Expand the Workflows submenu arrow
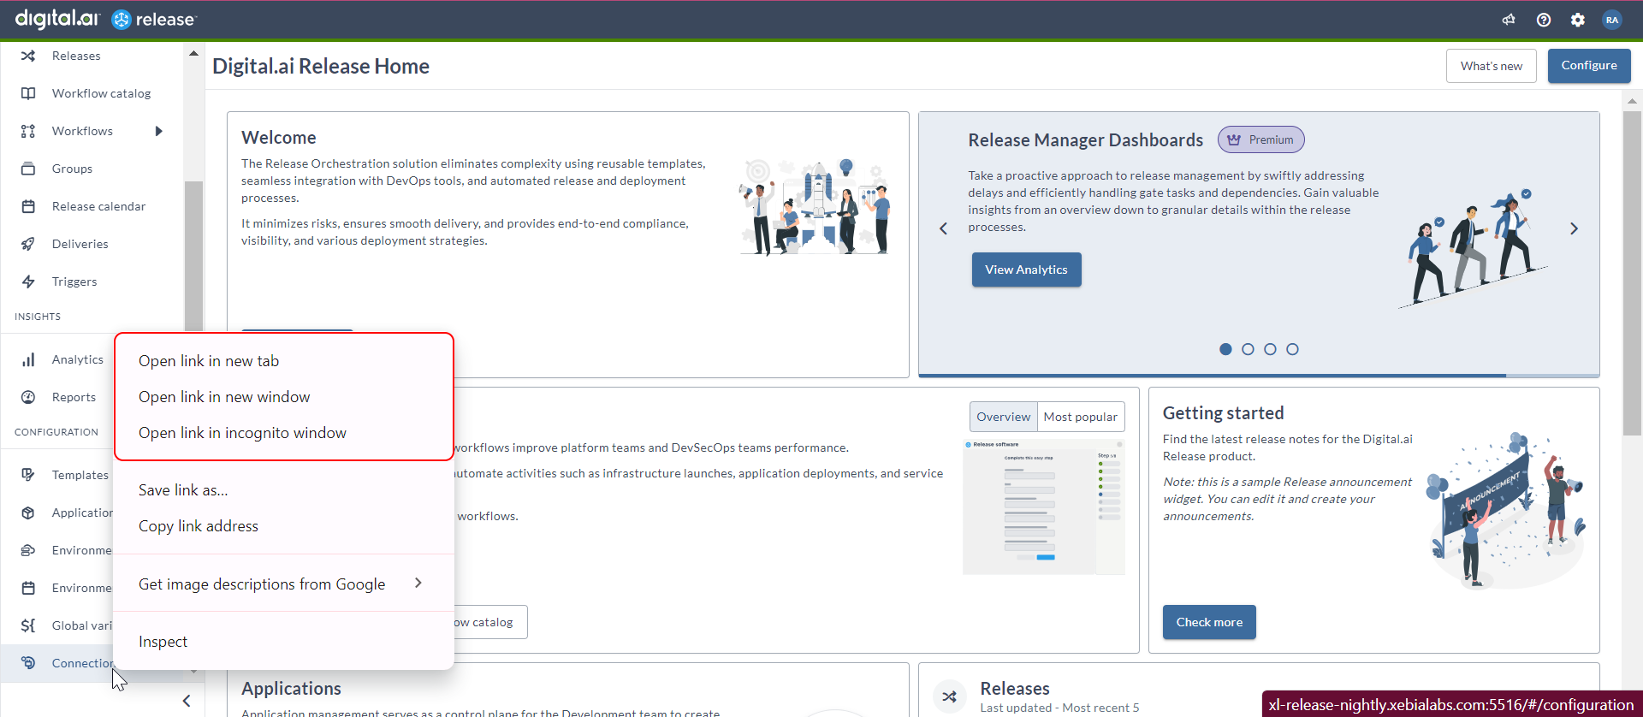Viewport: 1643px width, 717px height. click(x=158, y=131)
